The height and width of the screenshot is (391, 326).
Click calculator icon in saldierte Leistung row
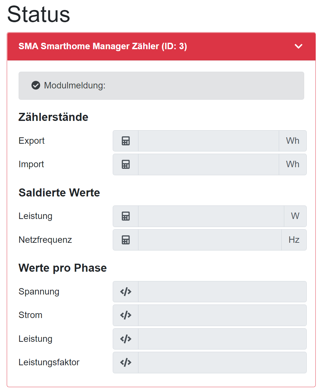click(126, 216)
